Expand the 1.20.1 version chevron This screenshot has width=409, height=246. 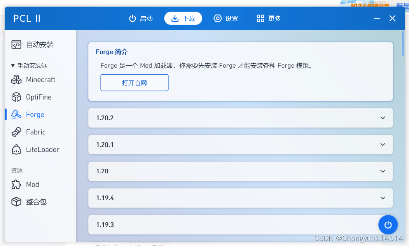click(x=383, y=145)
